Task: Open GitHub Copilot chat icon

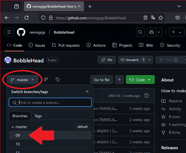Action: pos(151,32)
